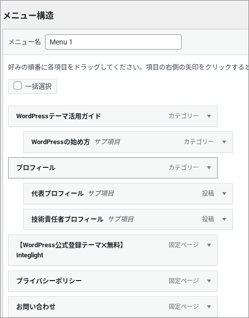Expand 技術責任者プロフィール item arrow
Viewport: 249px width, 318px height.
224,219
